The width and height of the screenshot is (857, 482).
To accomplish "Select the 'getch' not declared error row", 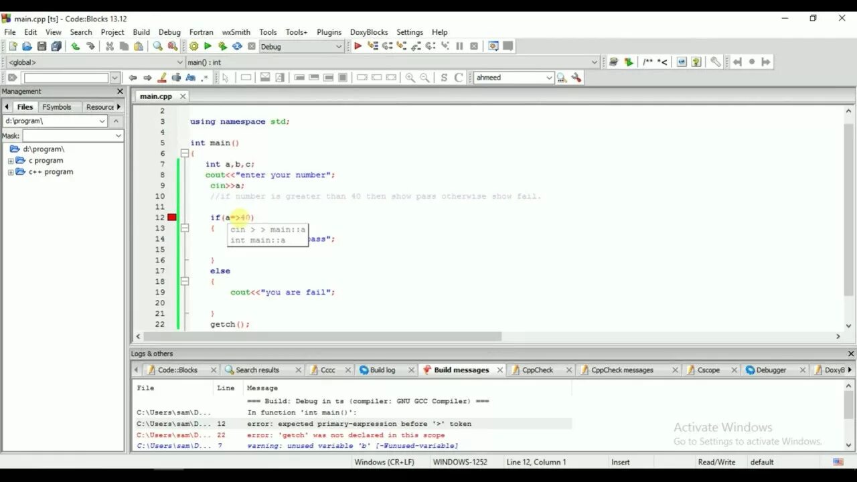I will pos(354,435).
